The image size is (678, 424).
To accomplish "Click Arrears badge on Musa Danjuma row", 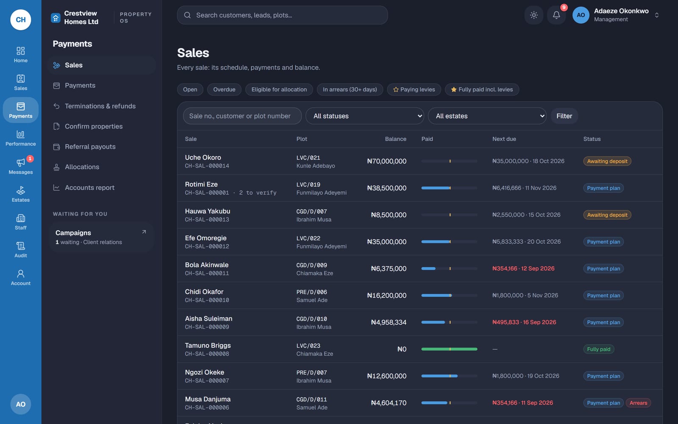I will pyautogui.click(x=638, y=403).
